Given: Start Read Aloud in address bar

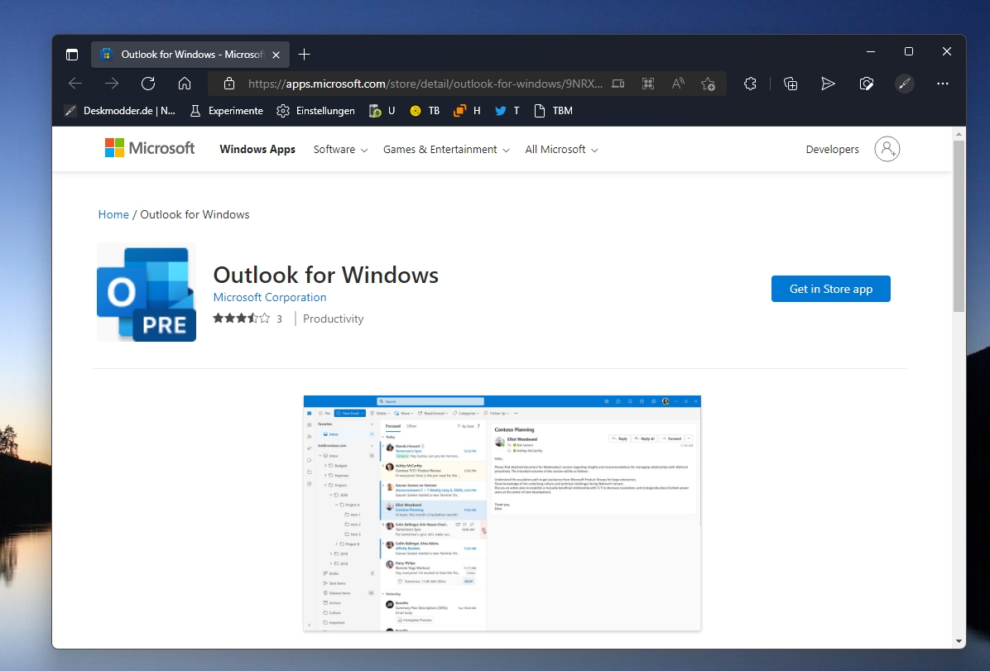Looking at the screenshot, I should click(x=678, y=84).
